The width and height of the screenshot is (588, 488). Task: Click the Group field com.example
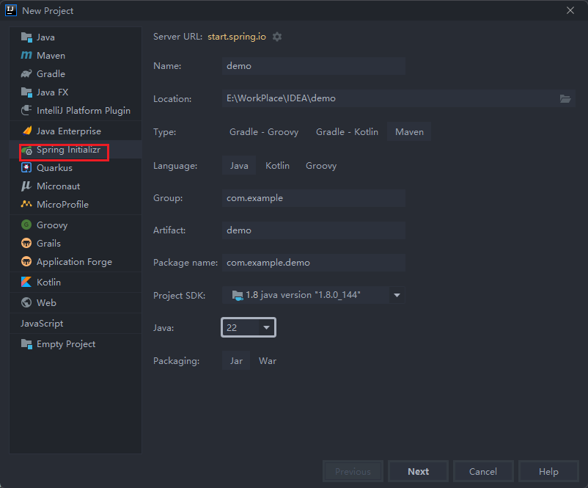tap(314, 198)
